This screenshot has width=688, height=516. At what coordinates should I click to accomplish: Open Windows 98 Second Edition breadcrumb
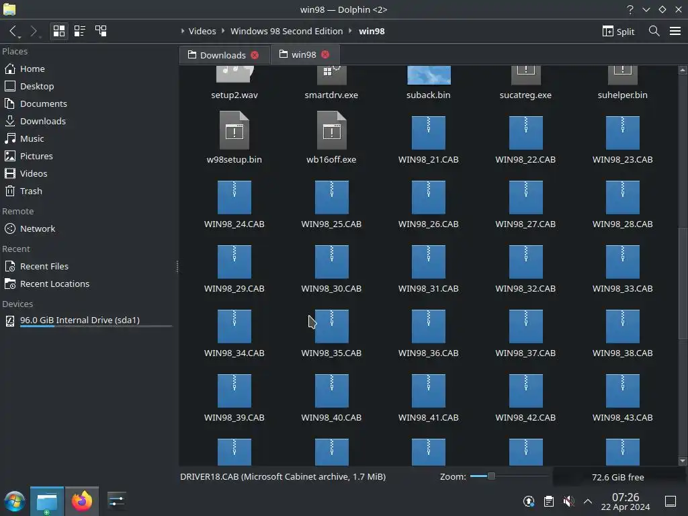(286, 31)
